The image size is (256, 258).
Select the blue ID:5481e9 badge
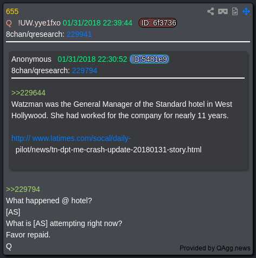click(x=149, y=59)
